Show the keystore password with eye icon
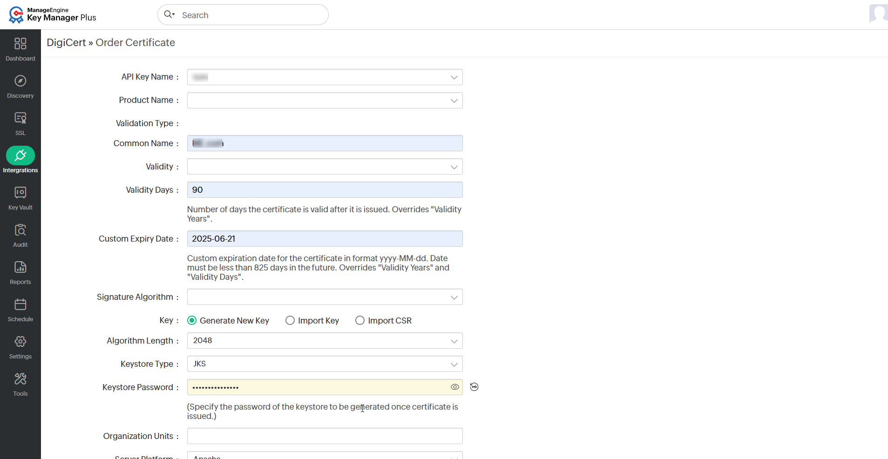Viewport: 888px width, 459px height. (x=455, y=387)
